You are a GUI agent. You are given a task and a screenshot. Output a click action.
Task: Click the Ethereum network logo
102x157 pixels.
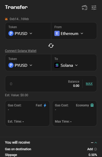tap(57, 33)
